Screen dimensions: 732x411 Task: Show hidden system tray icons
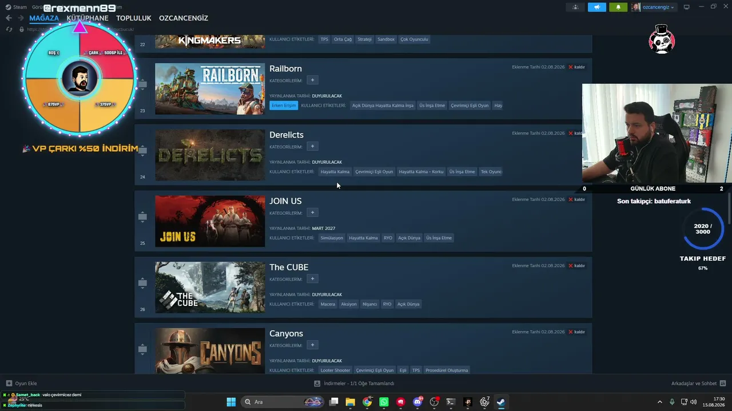659,402
